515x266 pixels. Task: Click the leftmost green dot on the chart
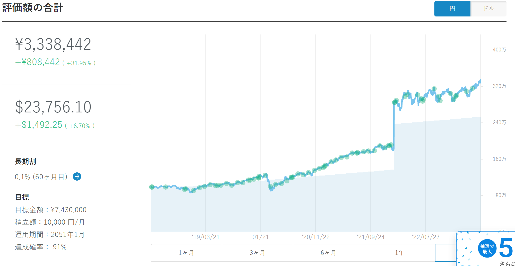[x=152, y=187]
